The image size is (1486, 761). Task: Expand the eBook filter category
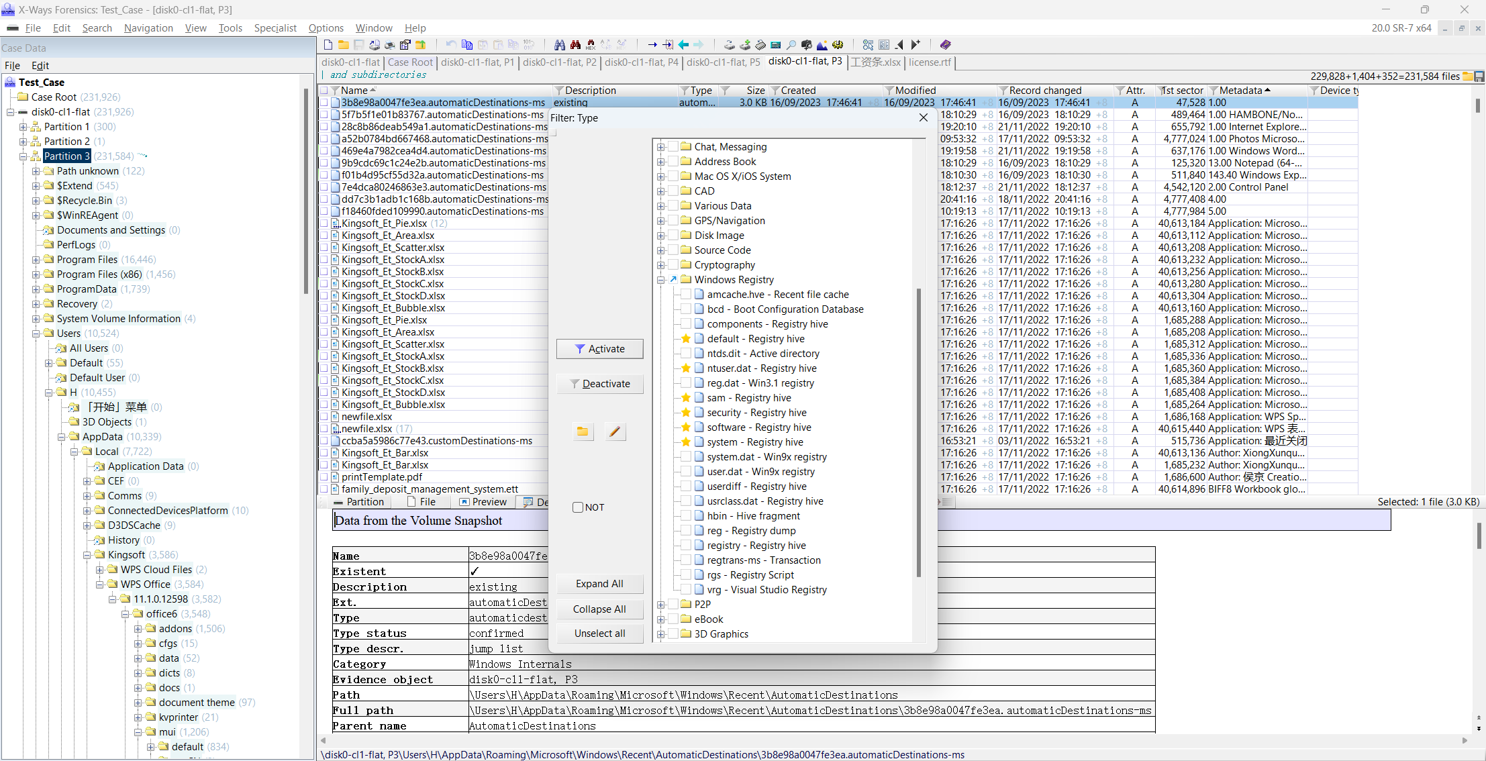coord(661,619)
